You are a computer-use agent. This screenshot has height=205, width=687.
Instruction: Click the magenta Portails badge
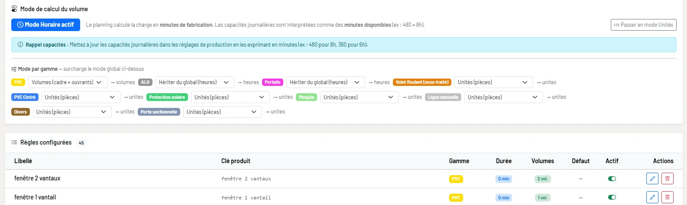click(272, 82)
